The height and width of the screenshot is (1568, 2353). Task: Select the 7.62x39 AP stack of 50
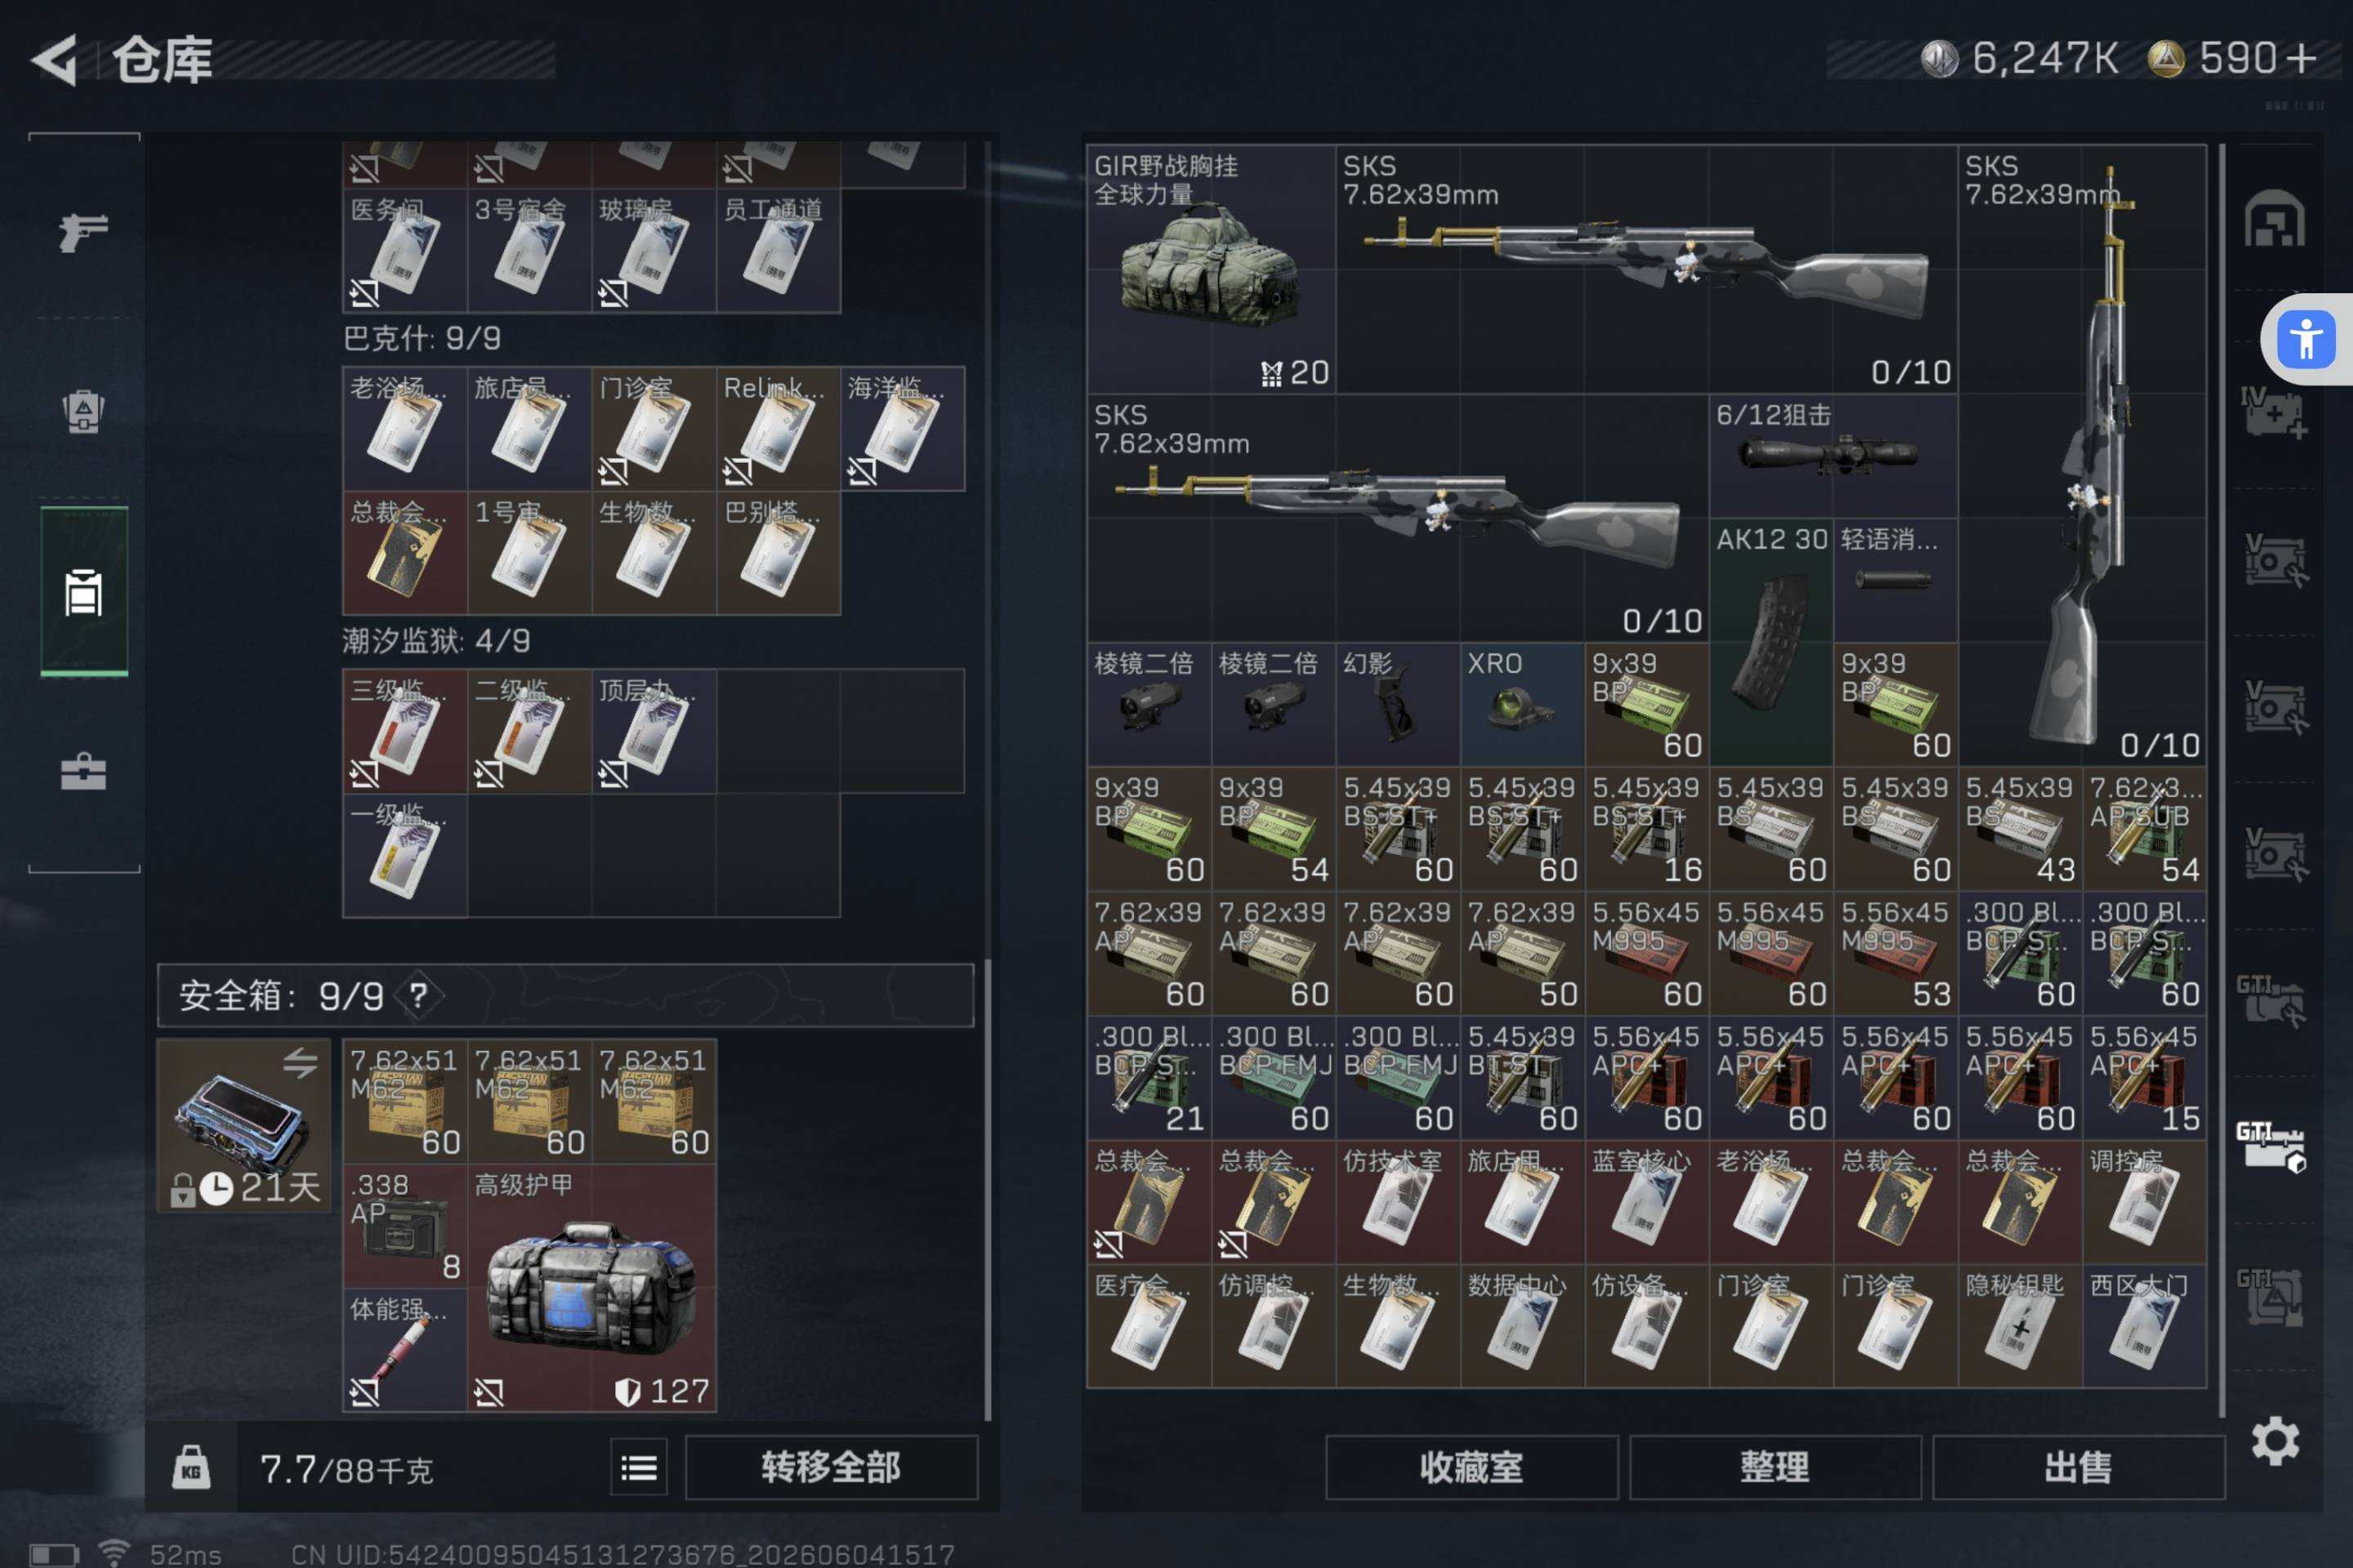(x=1521, y=953)
